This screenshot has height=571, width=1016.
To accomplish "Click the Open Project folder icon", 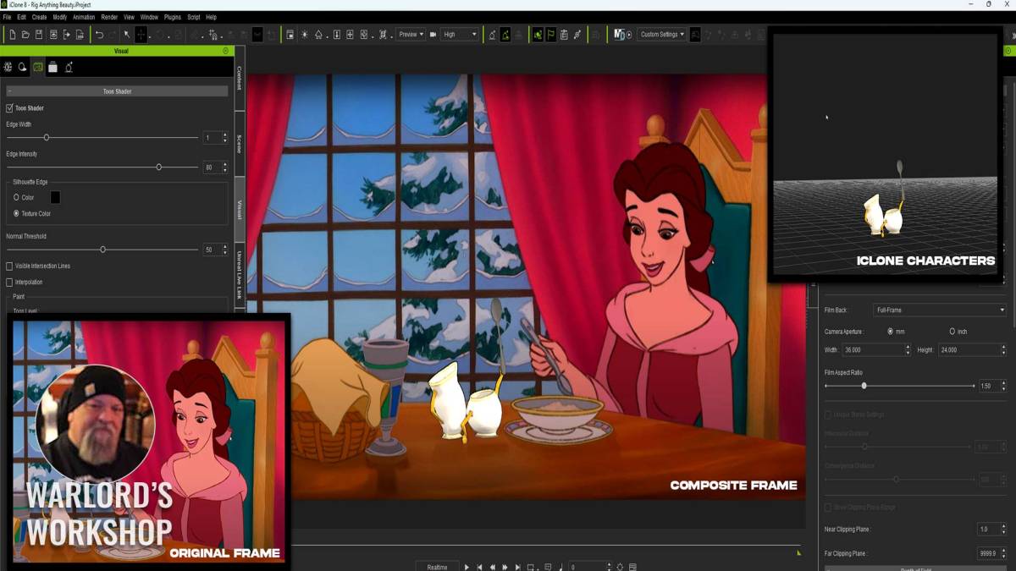I will pos(25,35).
